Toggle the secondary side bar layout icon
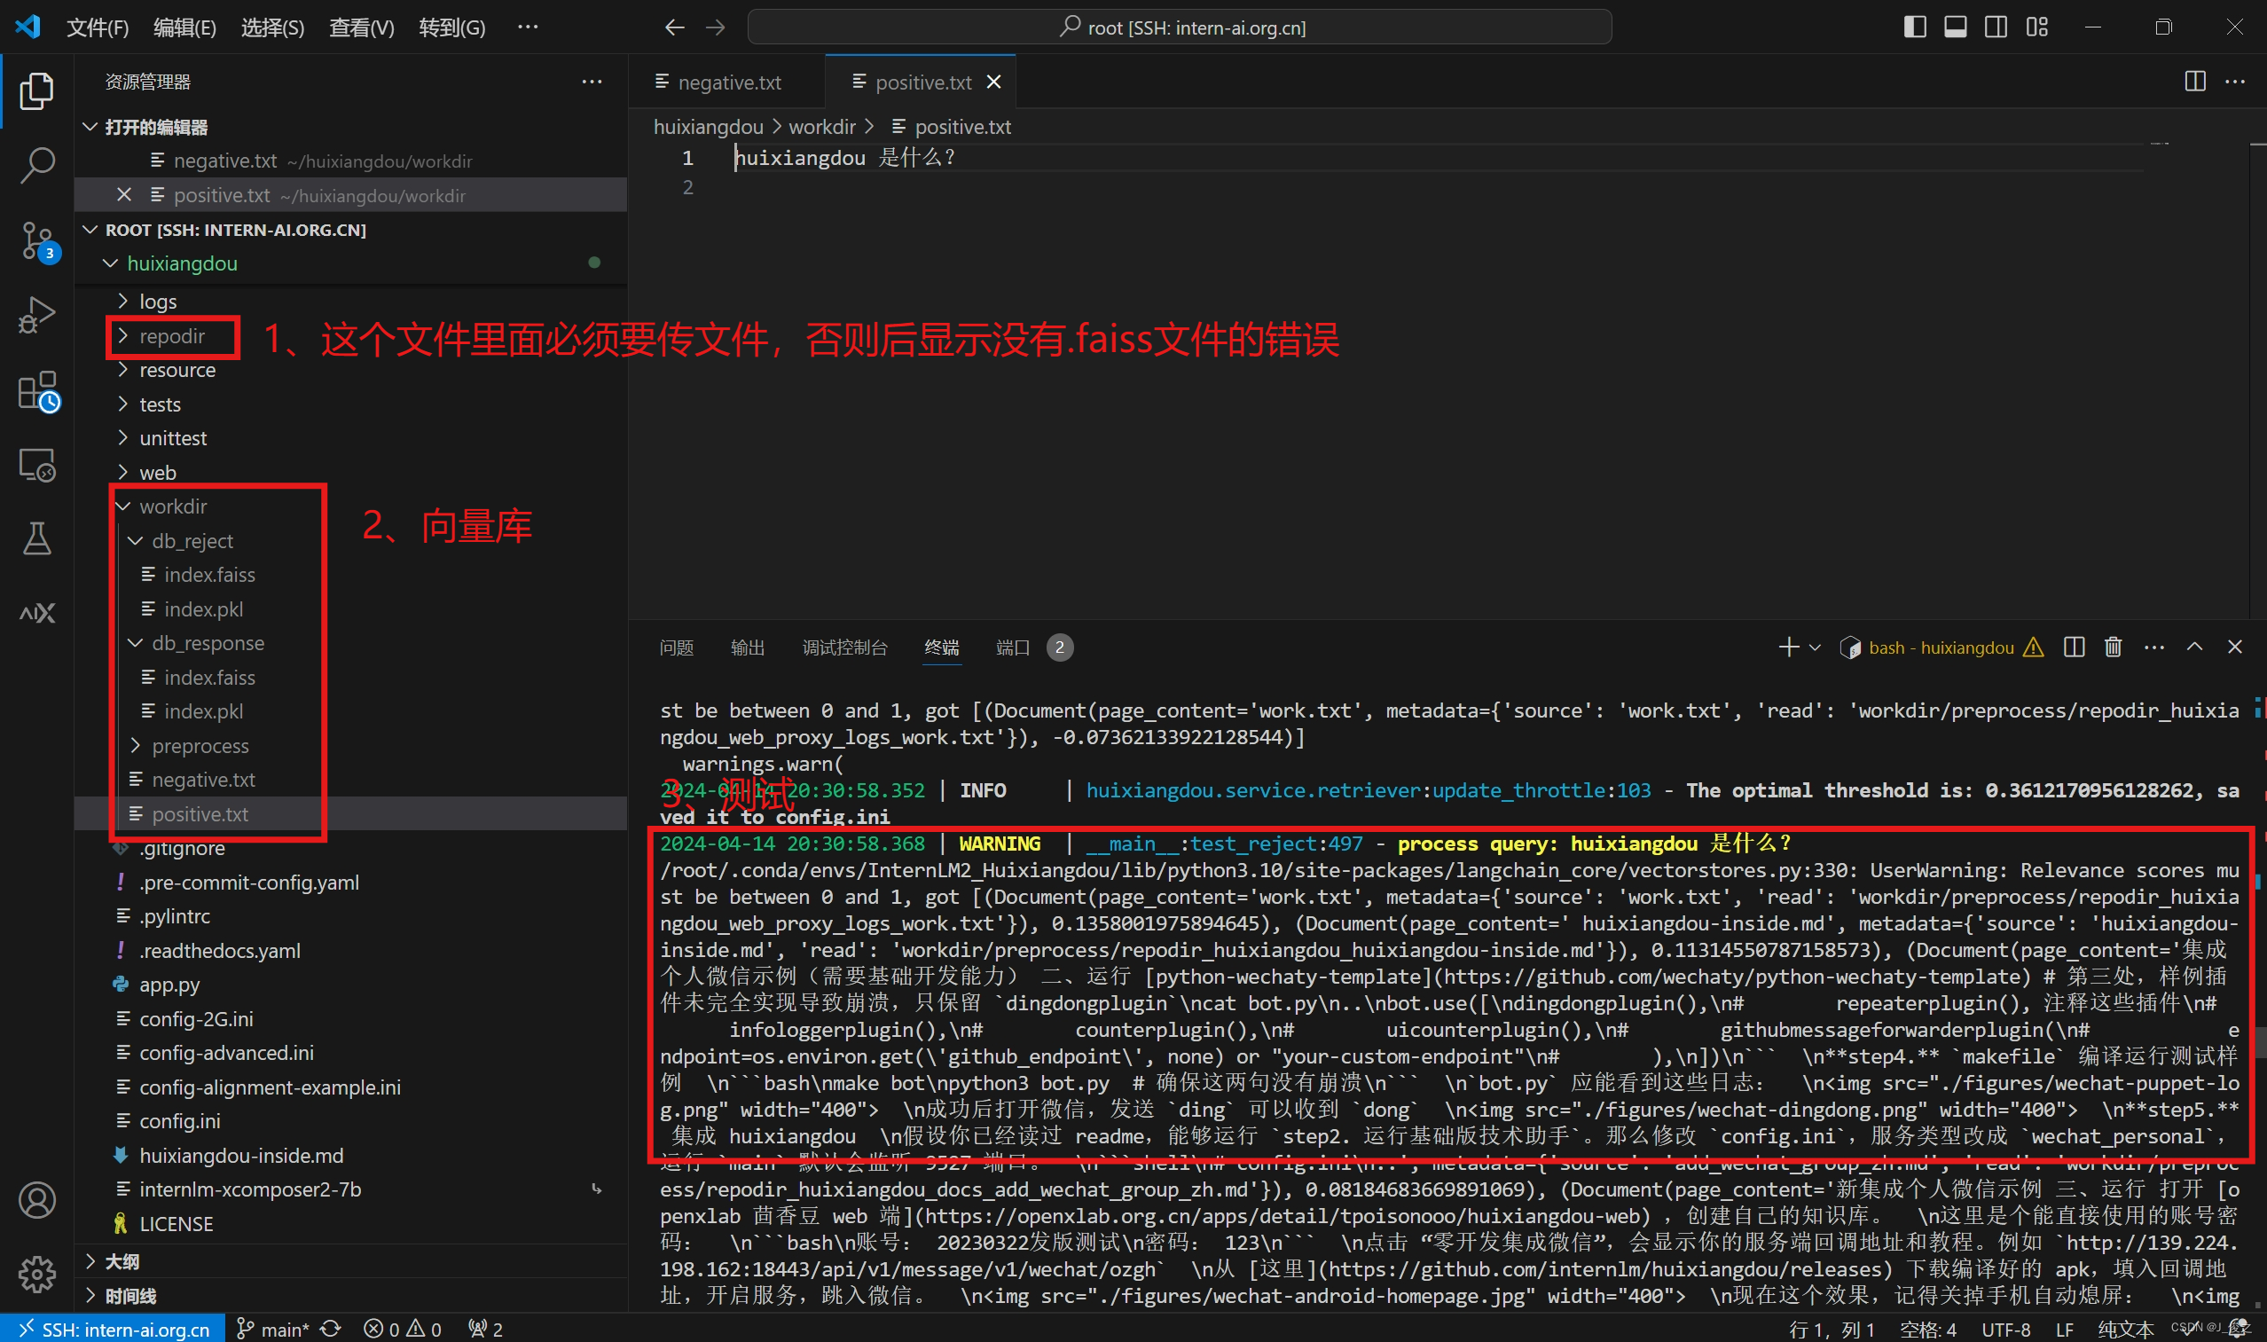The image size is (2267, 1342). click(x=1996, y=27)
